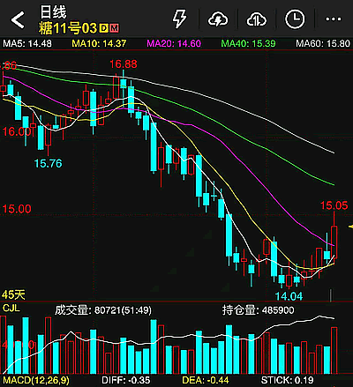Tap the DIFF: -0.35 value
The height and width of the screenshot is (387, 353).
(x=126, y=381)
